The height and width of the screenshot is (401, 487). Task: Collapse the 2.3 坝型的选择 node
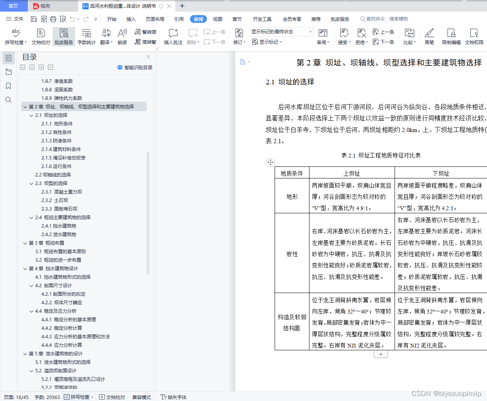31,183
